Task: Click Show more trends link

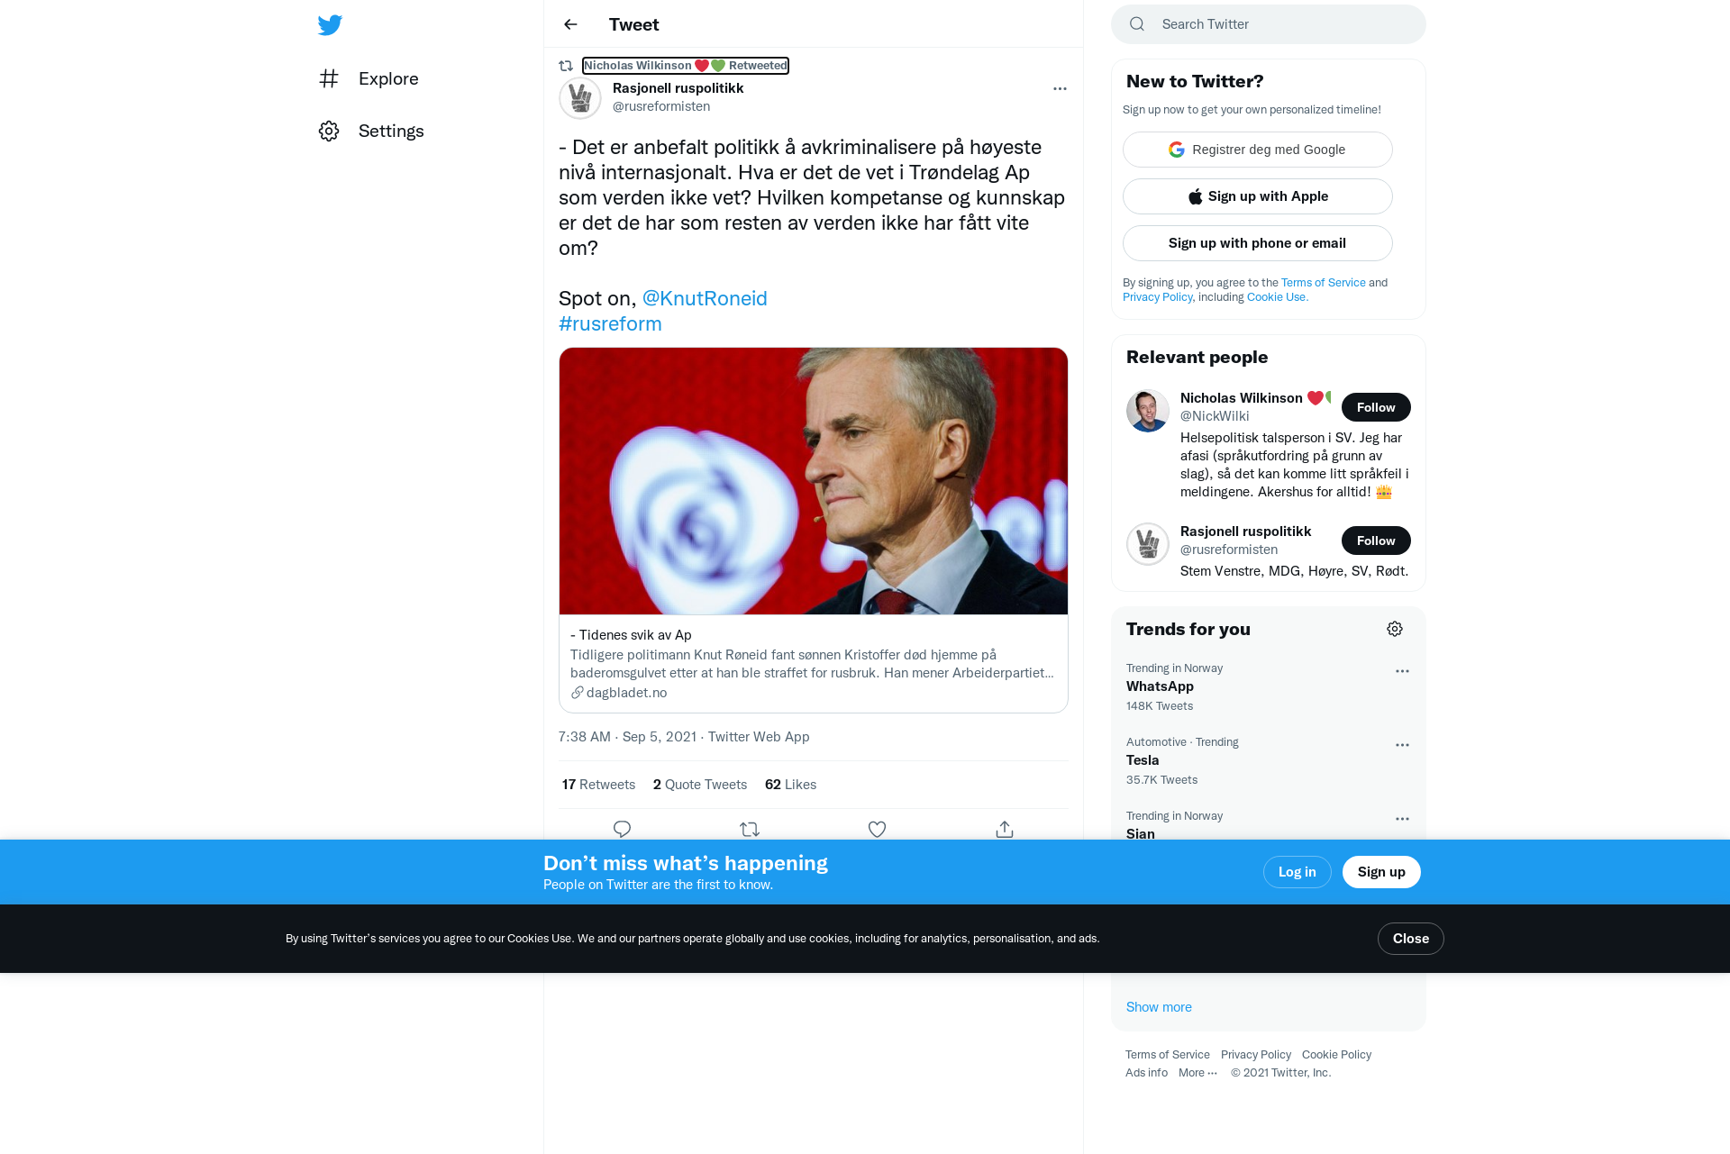Action: [1159, 1007]
